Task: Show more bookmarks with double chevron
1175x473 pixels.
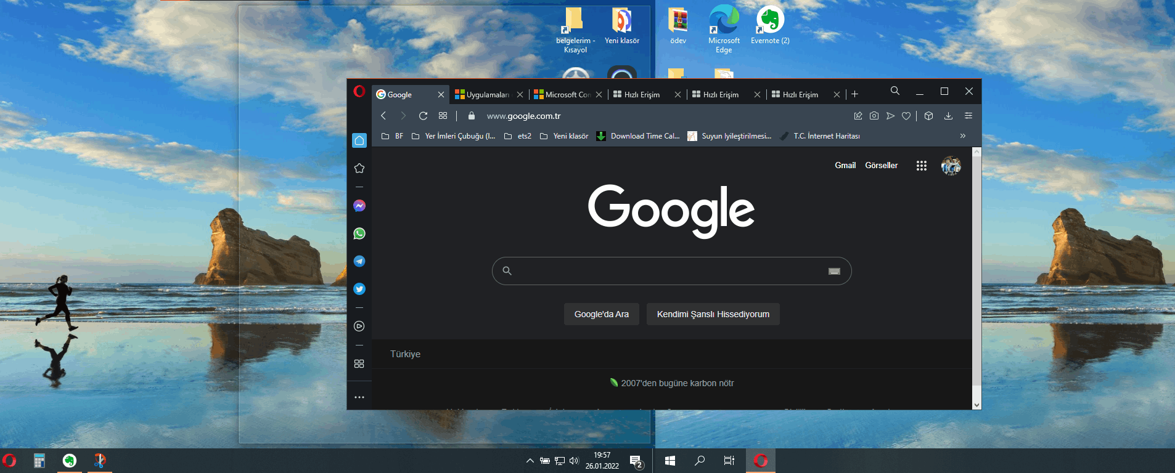Action: click(x=963, y=136)
